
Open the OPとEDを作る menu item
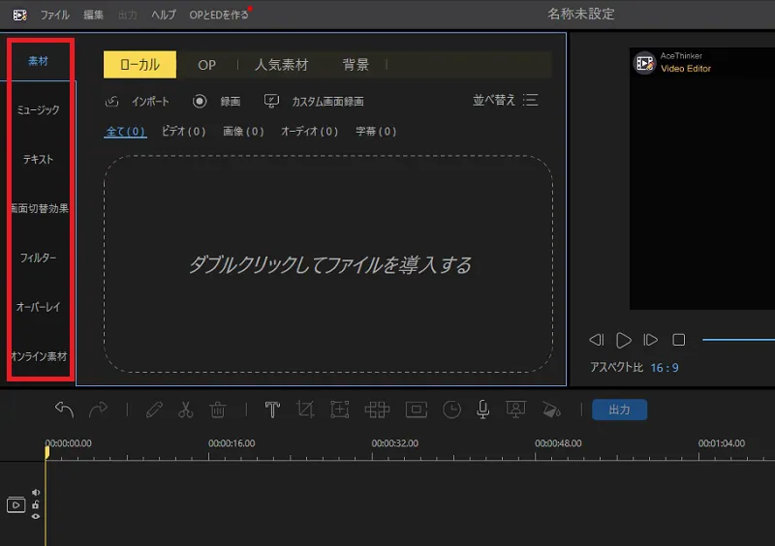(219, 15)
